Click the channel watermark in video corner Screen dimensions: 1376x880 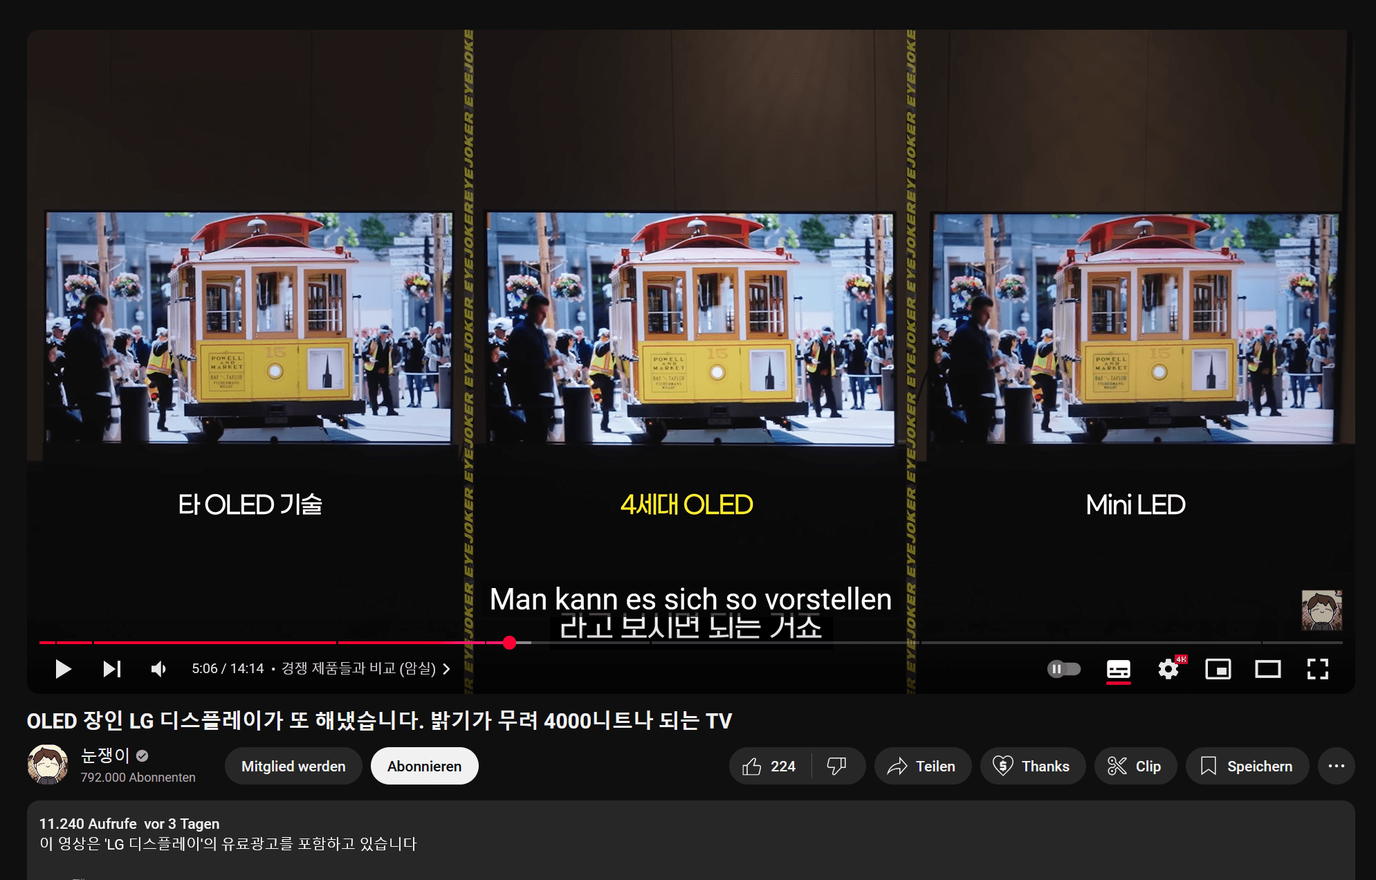1321,610
